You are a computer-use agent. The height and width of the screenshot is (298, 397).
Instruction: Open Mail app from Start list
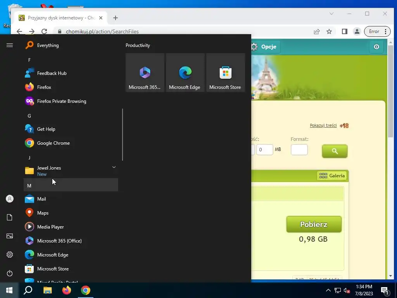click(71, 199)
